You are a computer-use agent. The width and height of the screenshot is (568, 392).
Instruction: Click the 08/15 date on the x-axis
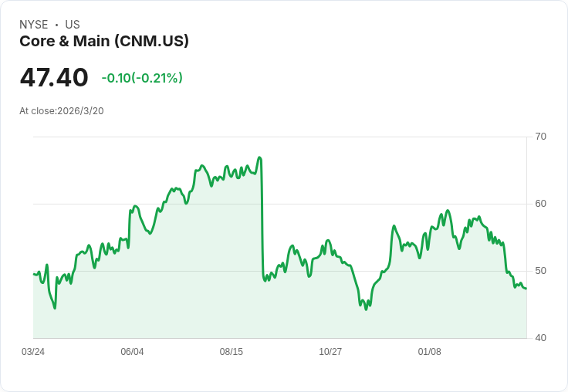(231, 352)
